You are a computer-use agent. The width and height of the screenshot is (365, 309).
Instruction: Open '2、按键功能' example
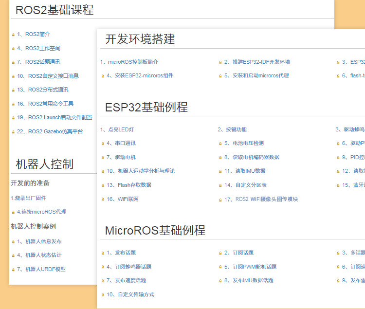click(x=232, y=129)
